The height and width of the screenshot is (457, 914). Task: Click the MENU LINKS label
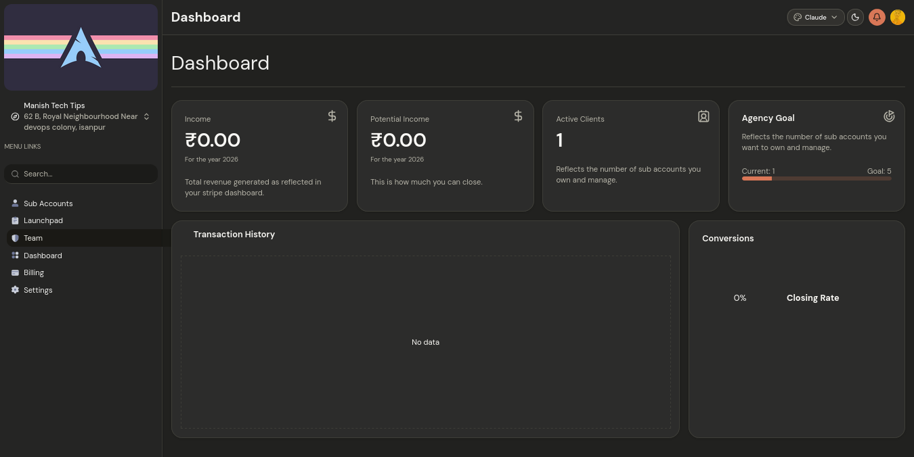(x=22, y=147)
